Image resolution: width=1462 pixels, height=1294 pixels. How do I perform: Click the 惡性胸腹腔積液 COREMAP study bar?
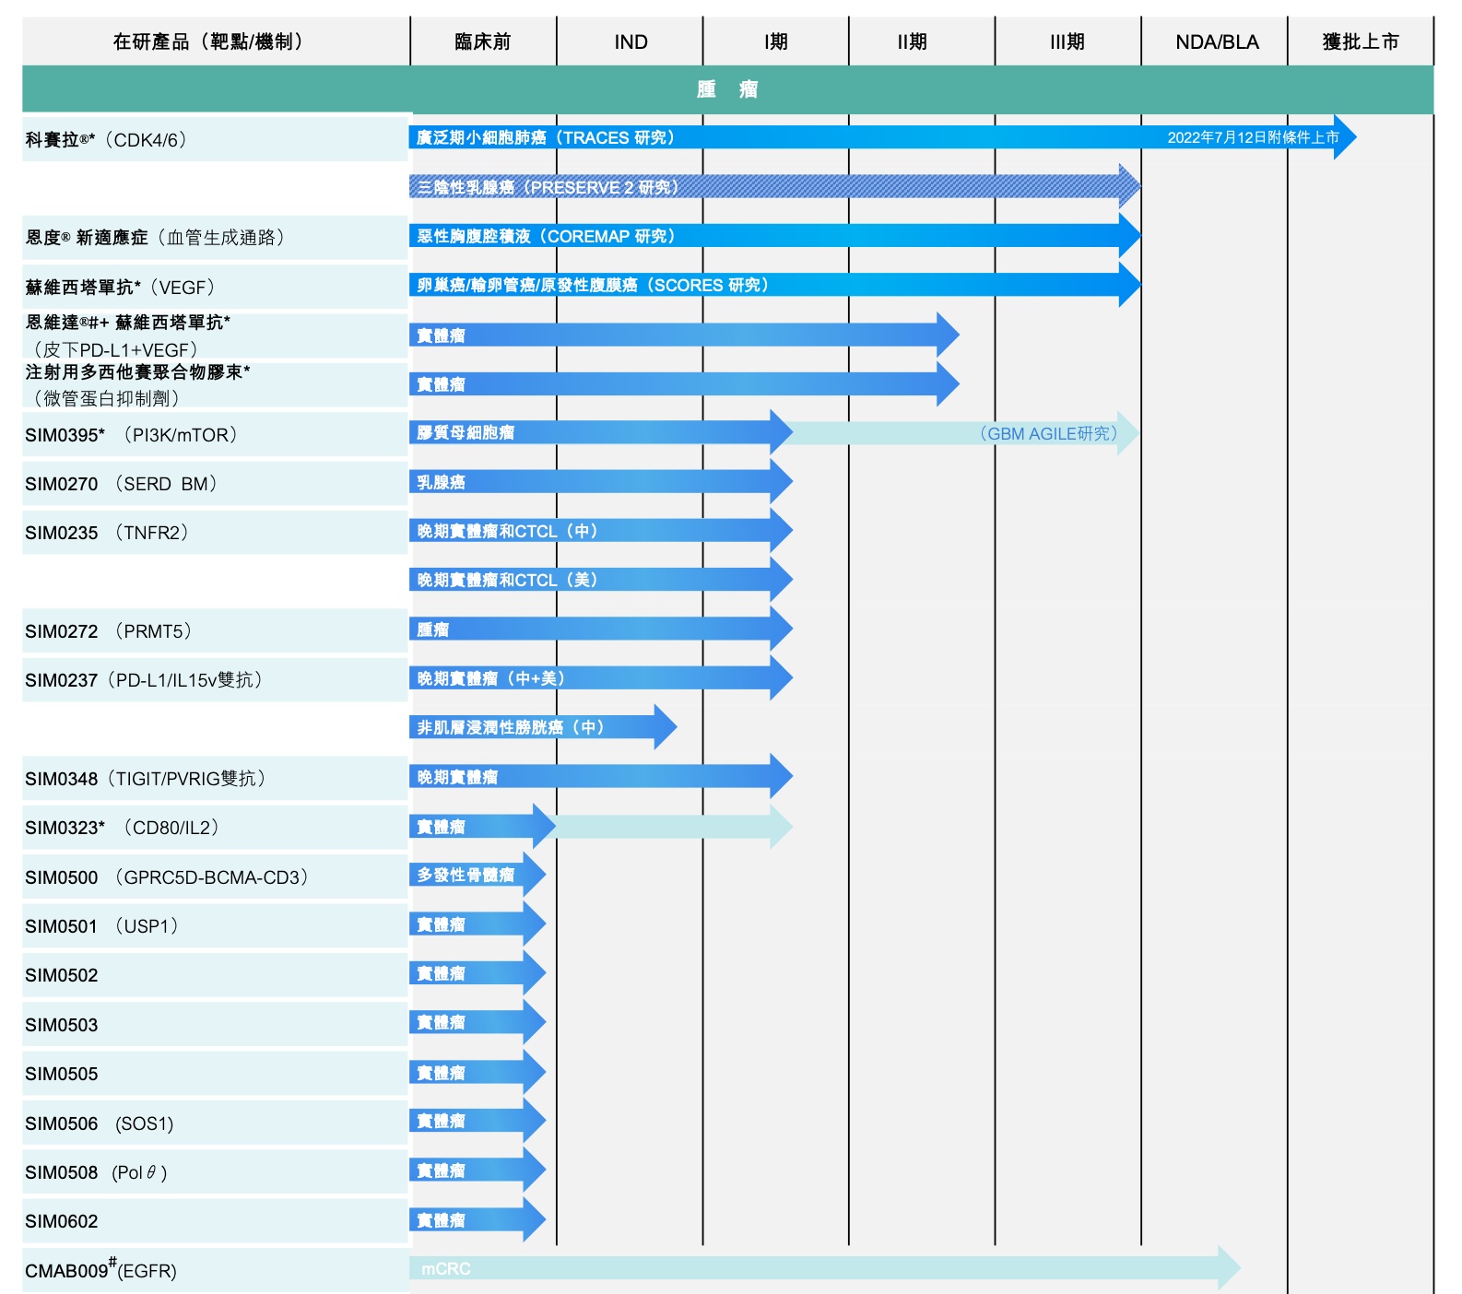pos(765,236)
